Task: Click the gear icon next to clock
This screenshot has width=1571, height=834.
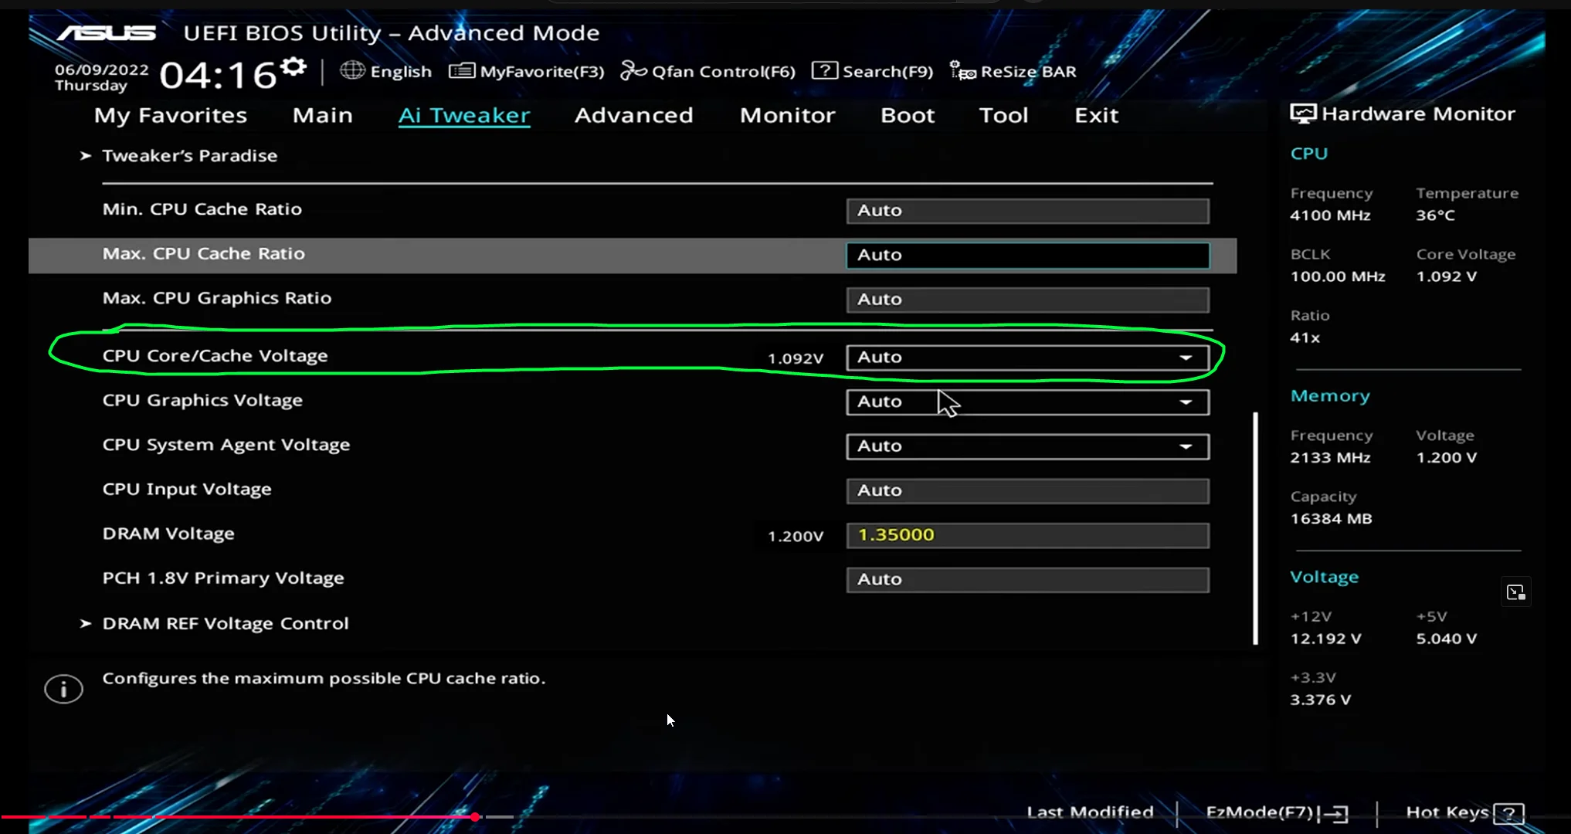Action: pyautogui.click(x=294, y=67)
